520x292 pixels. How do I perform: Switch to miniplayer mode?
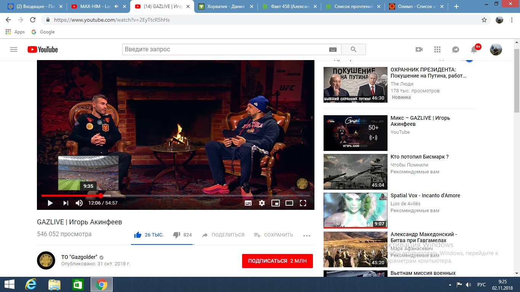[x=276, y=203]
